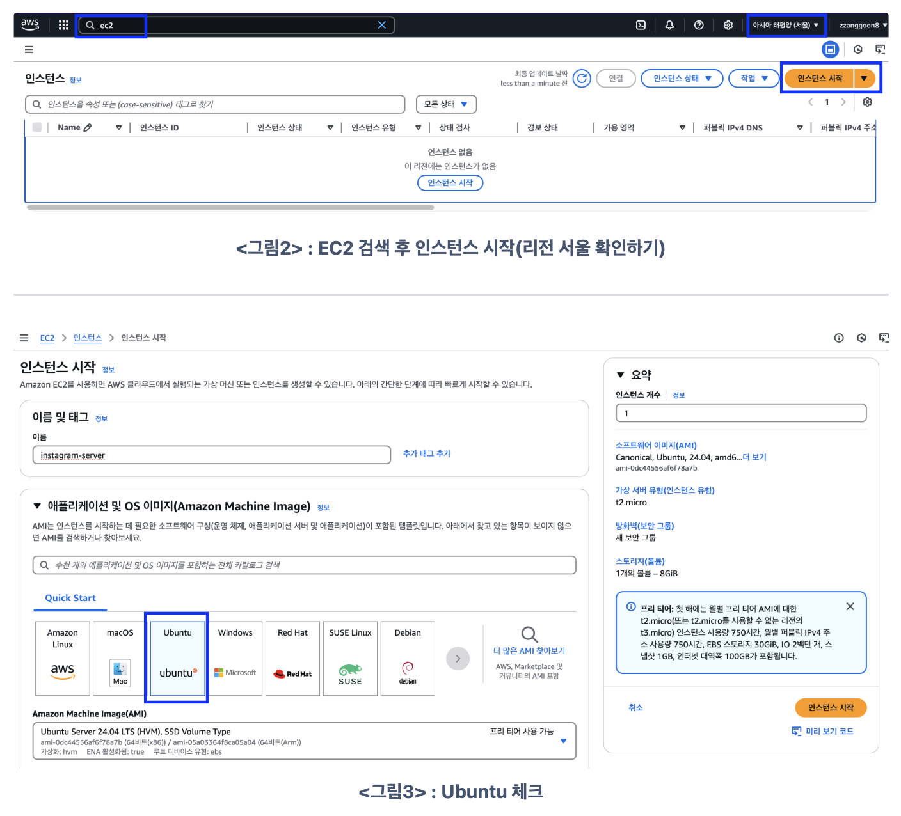901x816 pixels.
Task: Open the AWS services grid menu
Action: point(63,25)
